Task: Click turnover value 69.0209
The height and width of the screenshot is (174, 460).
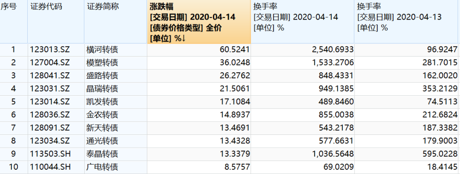Action: pyautogui.click(x=339, y=167)
